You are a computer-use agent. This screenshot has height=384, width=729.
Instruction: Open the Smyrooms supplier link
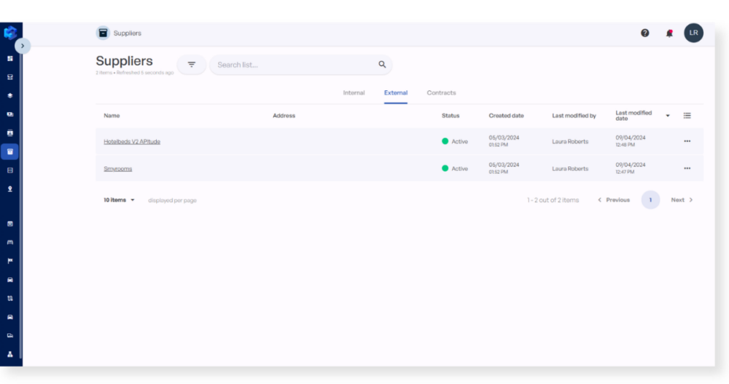point(117,169)
